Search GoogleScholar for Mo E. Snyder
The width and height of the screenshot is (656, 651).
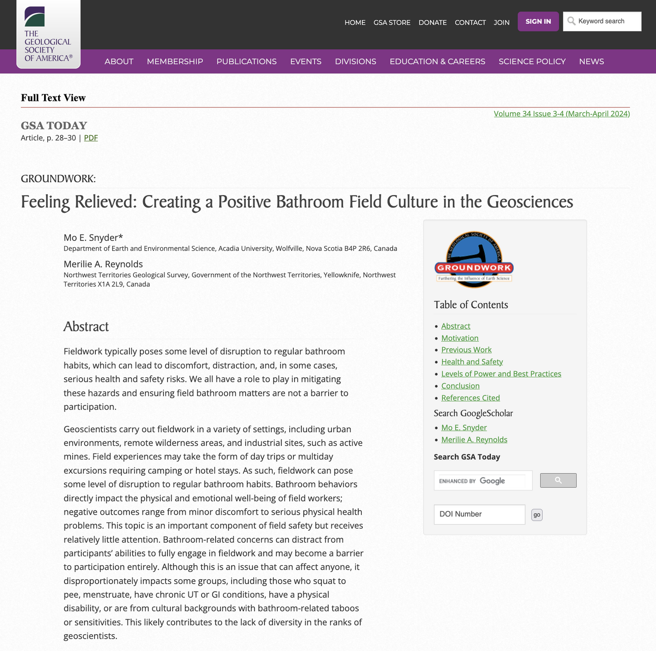point(464,427)
